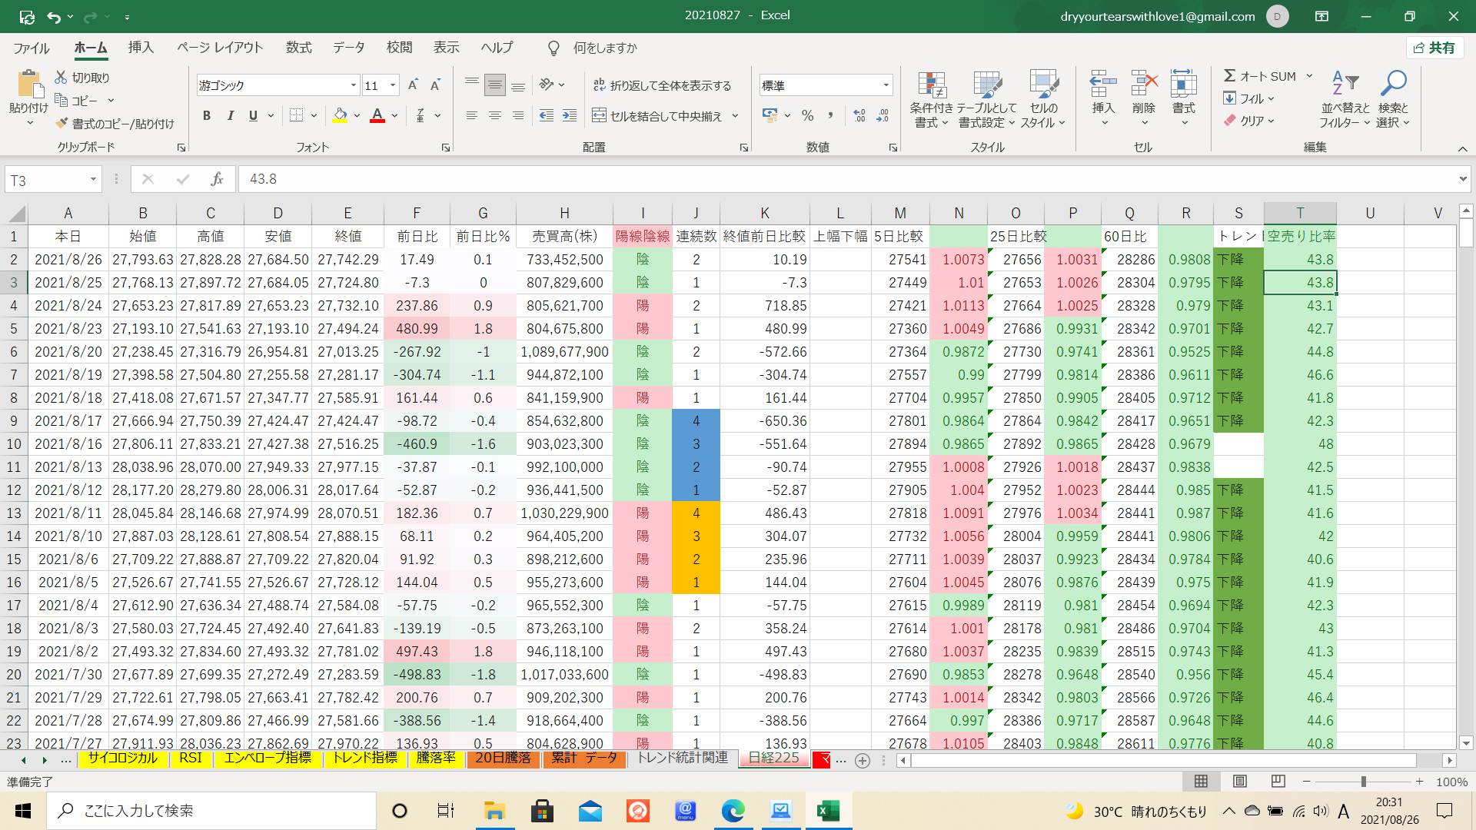Open the font name dropdown
This screenshot has width=1476, height=830.
(353, 85)
